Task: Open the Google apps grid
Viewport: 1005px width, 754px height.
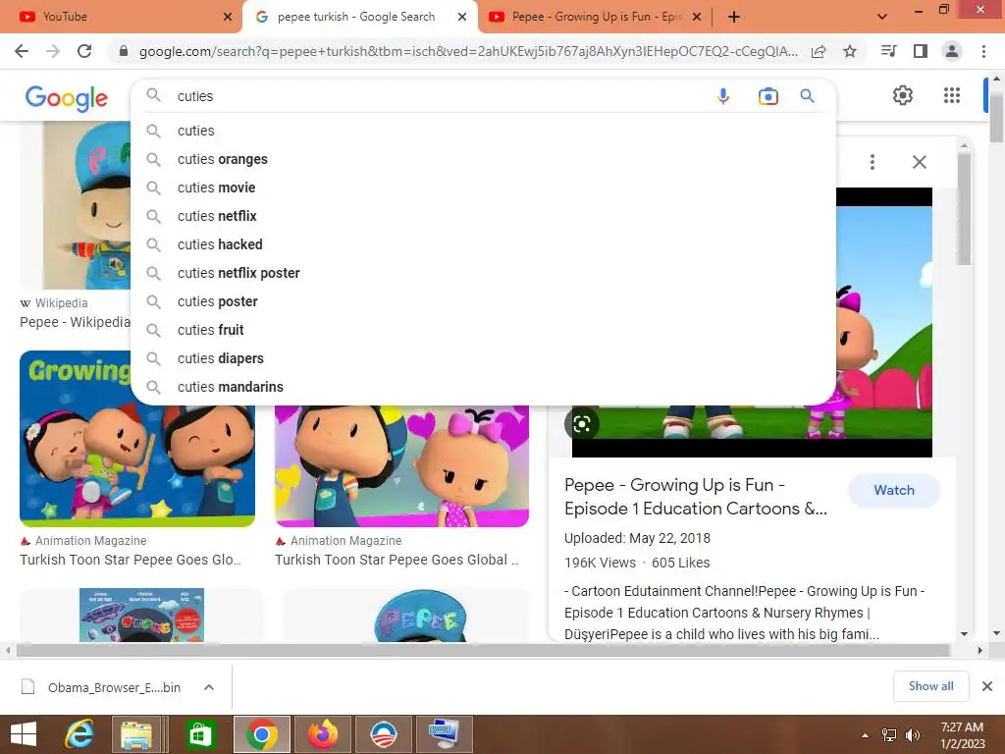Action: (952, 95)
